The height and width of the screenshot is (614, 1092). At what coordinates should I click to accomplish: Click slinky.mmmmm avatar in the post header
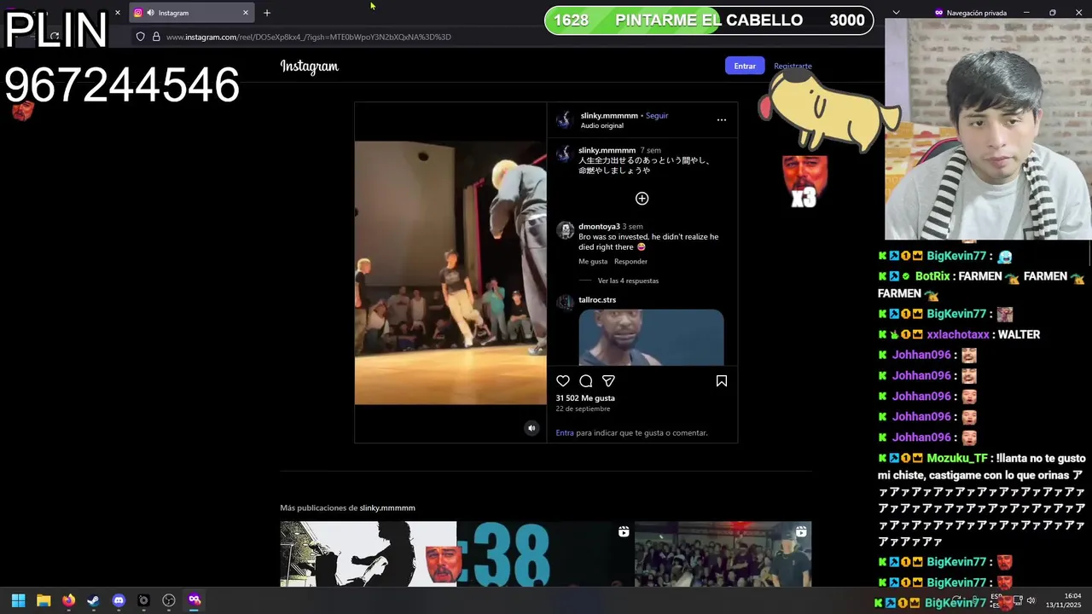(x=564, y=120)
